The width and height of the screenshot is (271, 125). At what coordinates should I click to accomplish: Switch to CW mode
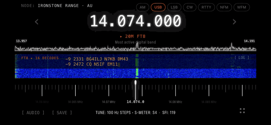tap(189, 7)
